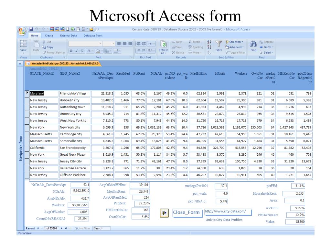This screenshot has height=248, width=331.
Task: Copy the selected field
Action: [x=48, y=47]
